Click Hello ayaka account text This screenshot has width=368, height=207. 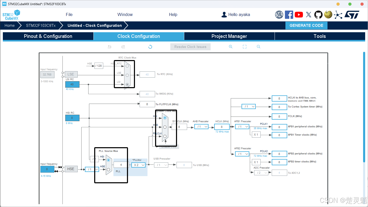(x=239, y=15)
